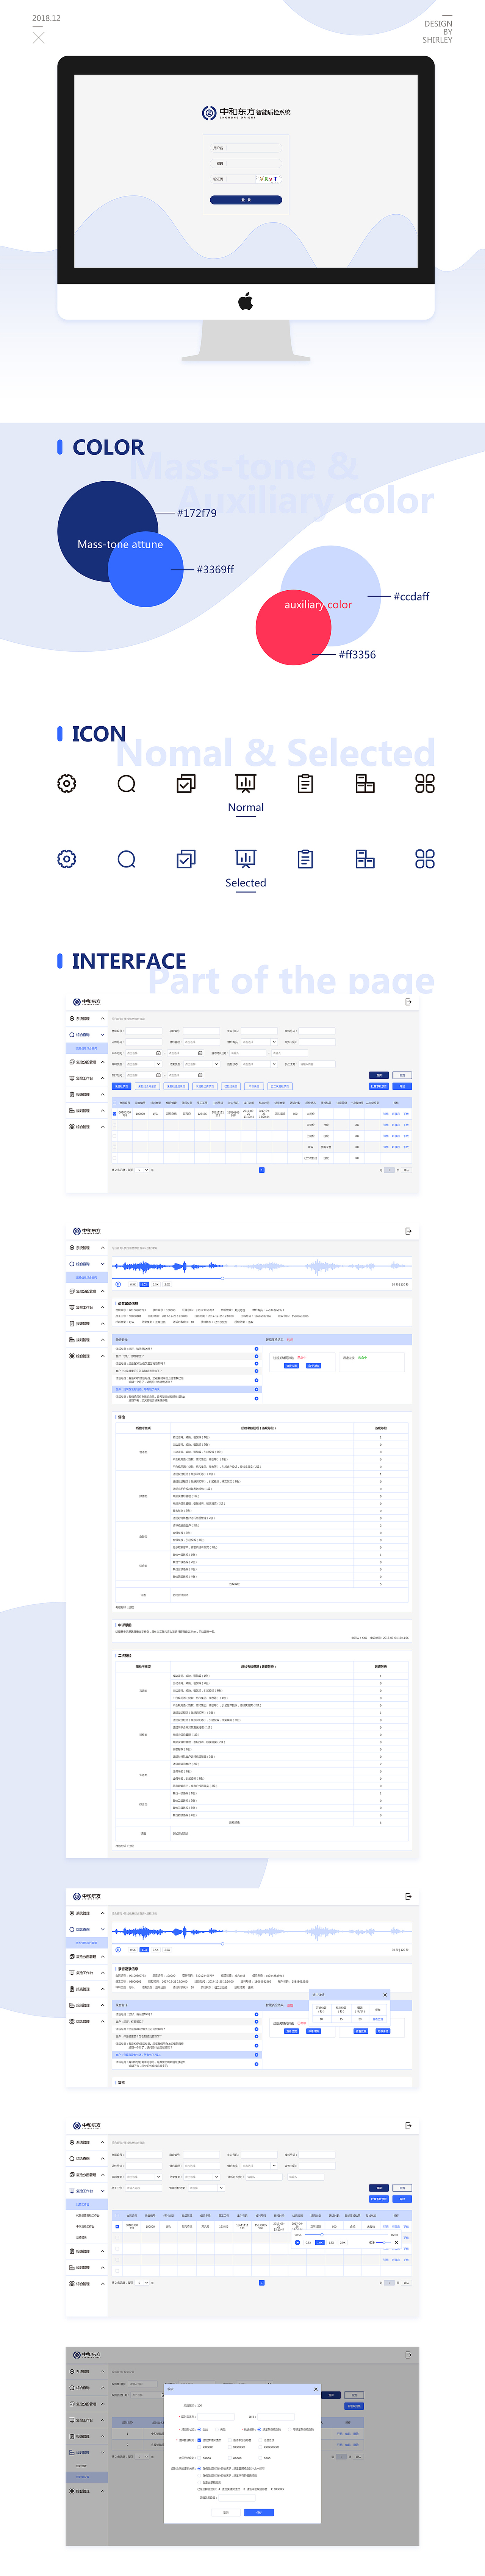Pick the bright blue #3369ff color circle
485x2576 pixels.
[146, 569]
